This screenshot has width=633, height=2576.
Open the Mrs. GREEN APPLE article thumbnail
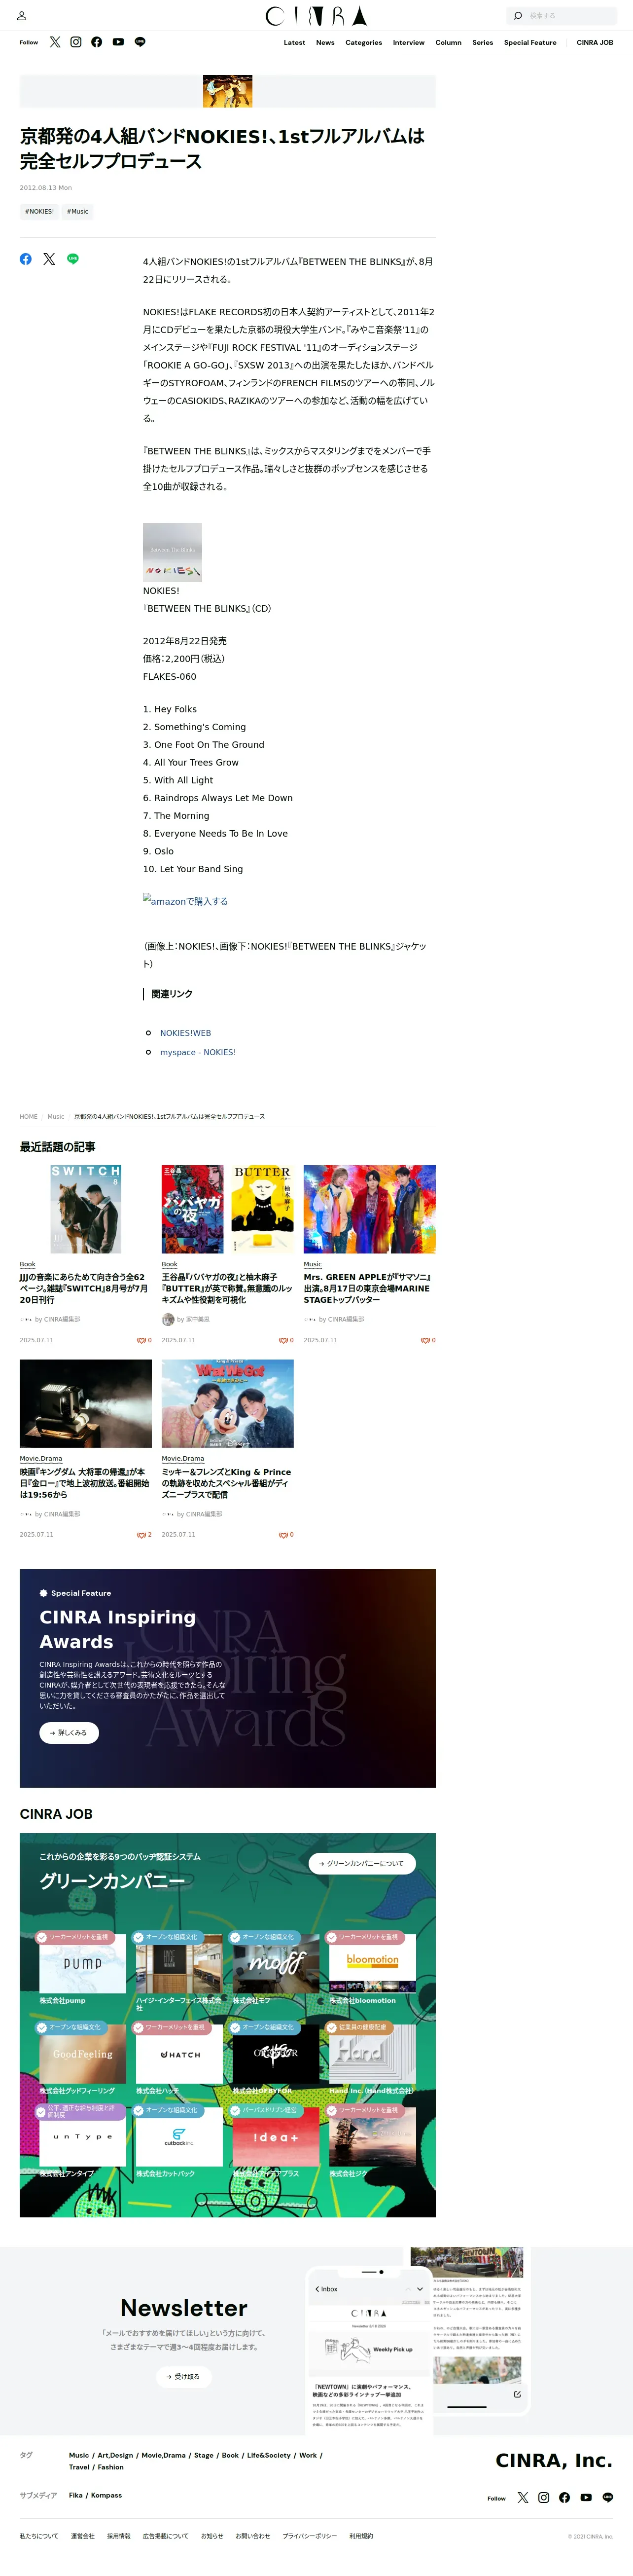tap(370, 1209)
